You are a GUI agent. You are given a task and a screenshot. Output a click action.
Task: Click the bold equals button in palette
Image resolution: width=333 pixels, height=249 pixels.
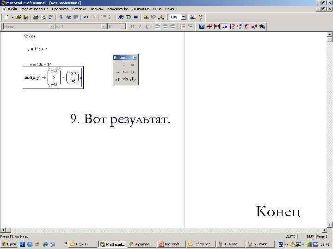point(133,65)
